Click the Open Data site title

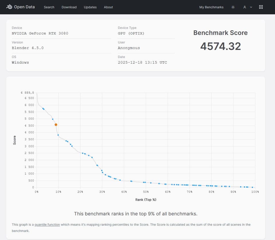pos(24,7)
